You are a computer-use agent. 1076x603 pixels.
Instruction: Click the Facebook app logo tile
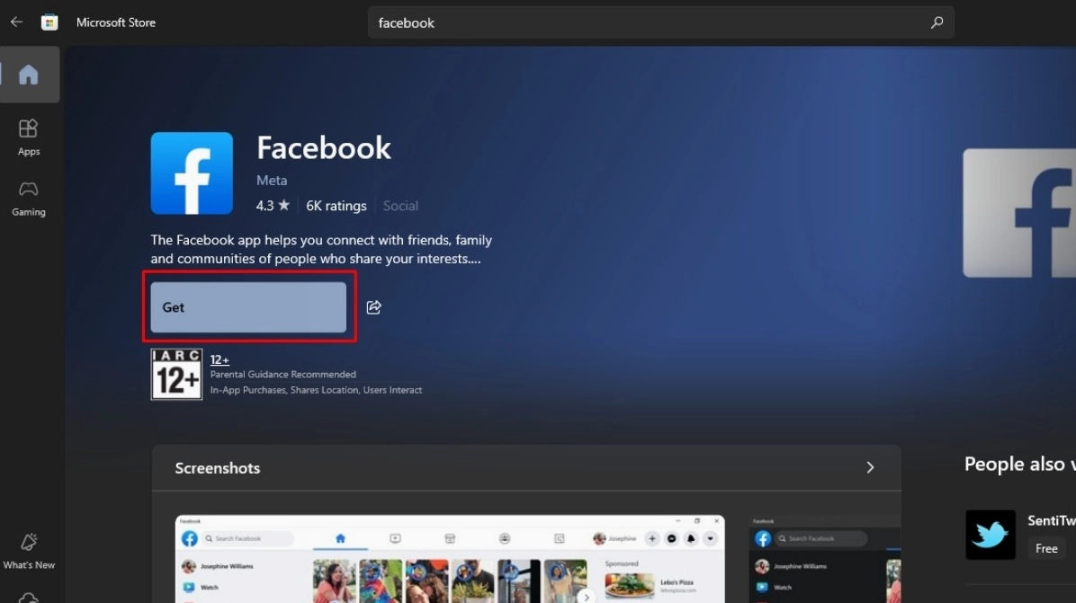(x=192, y=173)
